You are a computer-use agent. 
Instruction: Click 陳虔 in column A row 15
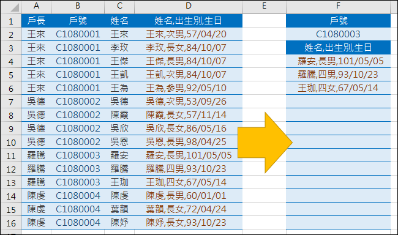click(36, 209)
